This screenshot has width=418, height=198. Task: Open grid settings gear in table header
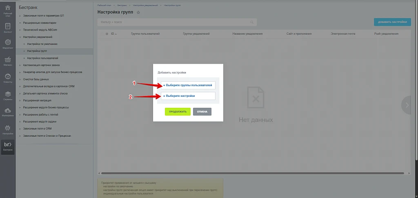click(x=107, y=34)
